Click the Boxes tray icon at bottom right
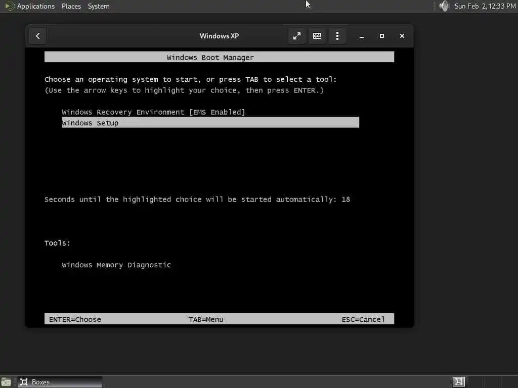 [458, 382]
